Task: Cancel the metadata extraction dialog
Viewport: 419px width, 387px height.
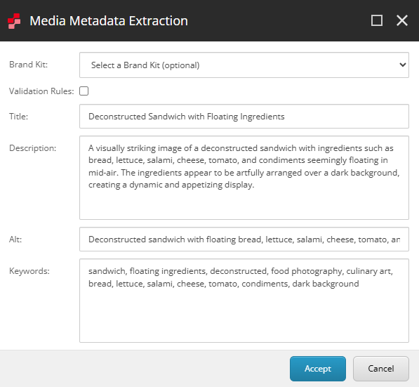Action: pos(381,369)
